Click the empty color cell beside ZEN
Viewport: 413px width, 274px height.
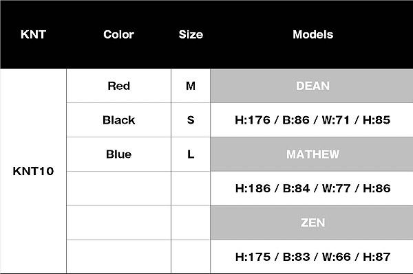[x=119, y=222]
